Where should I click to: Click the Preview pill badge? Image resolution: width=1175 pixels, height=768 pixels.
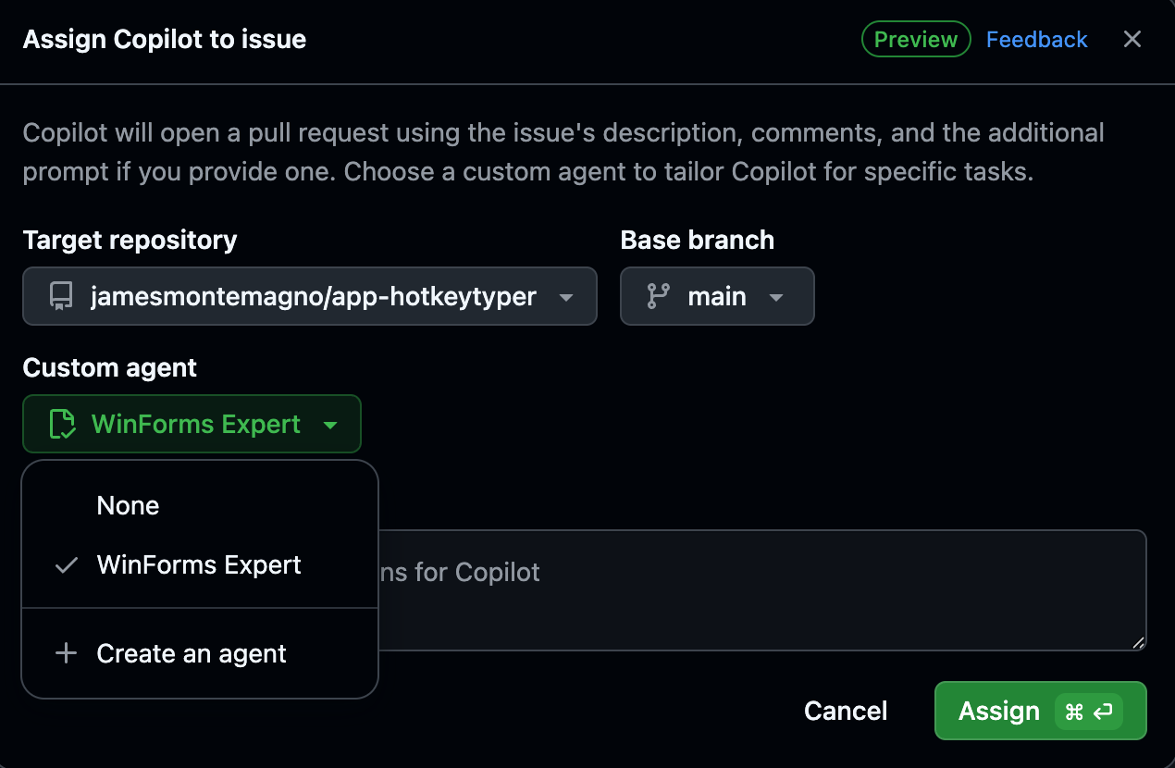point(916,39)
